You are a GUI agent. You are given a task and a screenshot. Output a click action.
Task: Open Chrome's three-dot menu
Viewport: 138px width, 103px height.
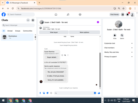pos(135,9)
